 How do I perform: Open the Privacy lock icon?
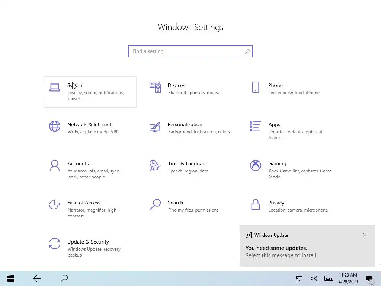255,204
